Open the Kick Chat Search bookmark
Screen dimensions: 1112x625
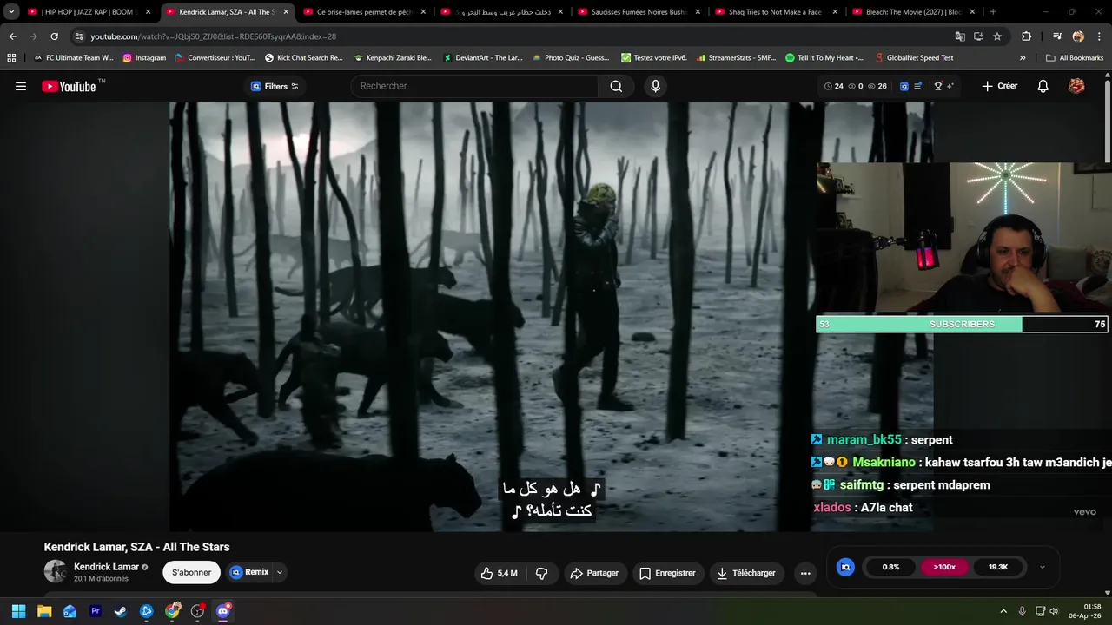tap(303, 58)
